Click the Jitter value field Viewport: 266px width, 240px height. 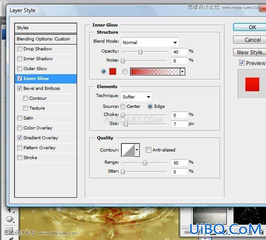pyautogui.click(x=179, y=172)
